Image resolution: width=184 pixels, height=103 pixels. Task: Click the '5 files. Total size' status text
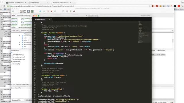coord(20,85)
